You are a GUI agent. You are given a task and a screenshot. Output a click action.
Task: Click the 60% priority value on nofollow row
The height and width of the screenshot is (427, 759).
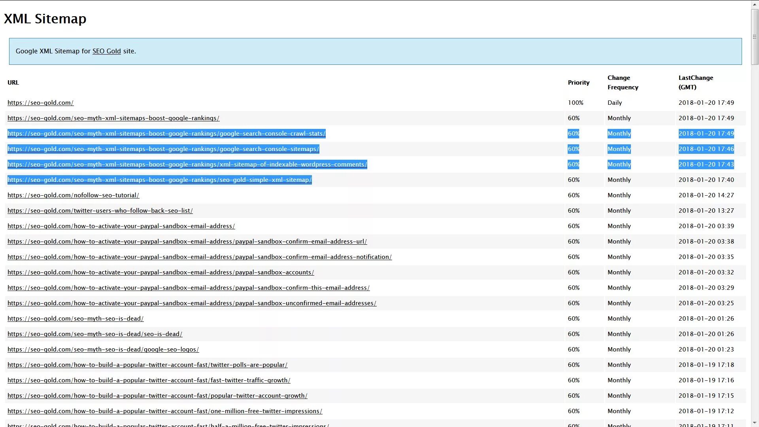(x=574, y=195)
